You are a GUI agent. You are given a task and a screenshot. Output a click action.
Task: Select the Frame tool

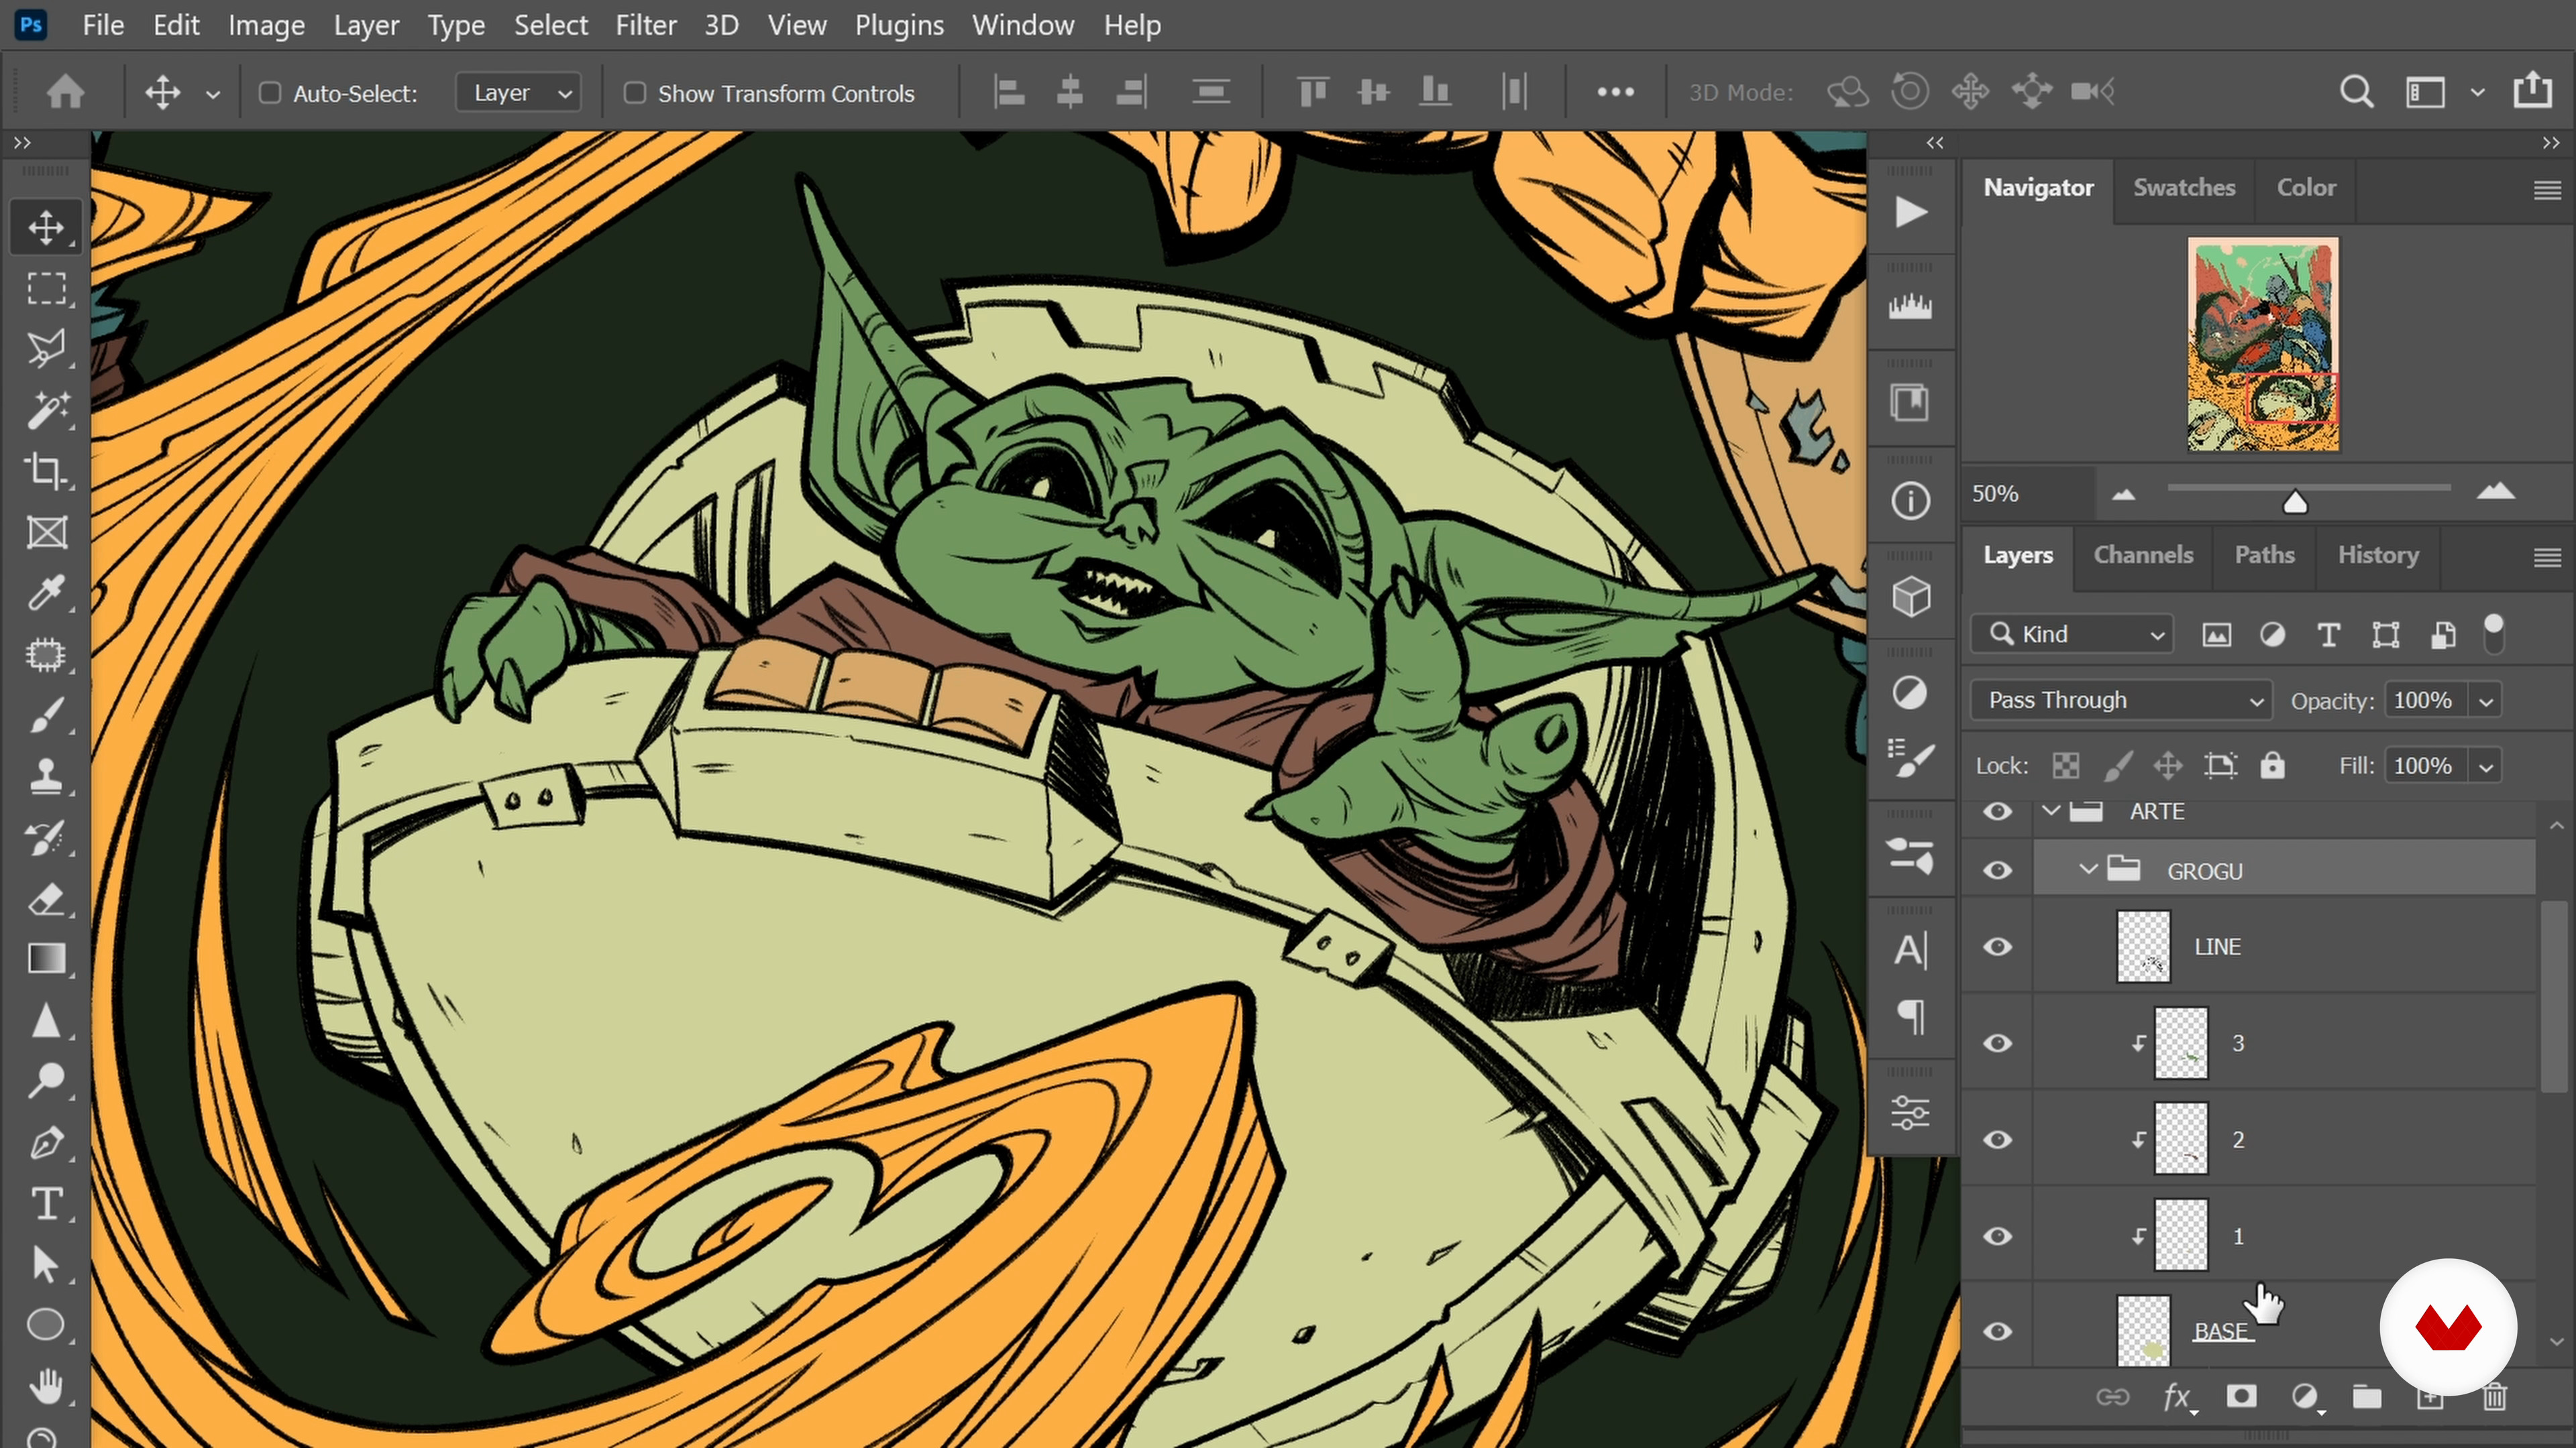pyautogui.click(x=46, y=533)
